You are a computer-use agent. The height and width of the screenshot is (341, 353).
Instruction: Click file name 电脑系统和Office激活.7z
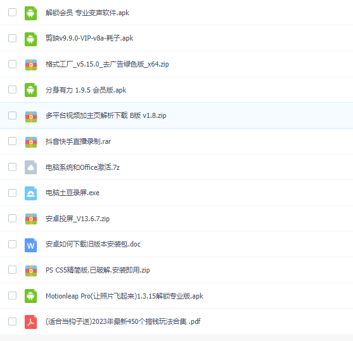[82, 167]
